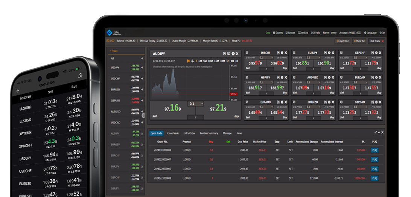Click the Empty List button
This screenshot has height=197, width=411.
(x=342, y=41)
